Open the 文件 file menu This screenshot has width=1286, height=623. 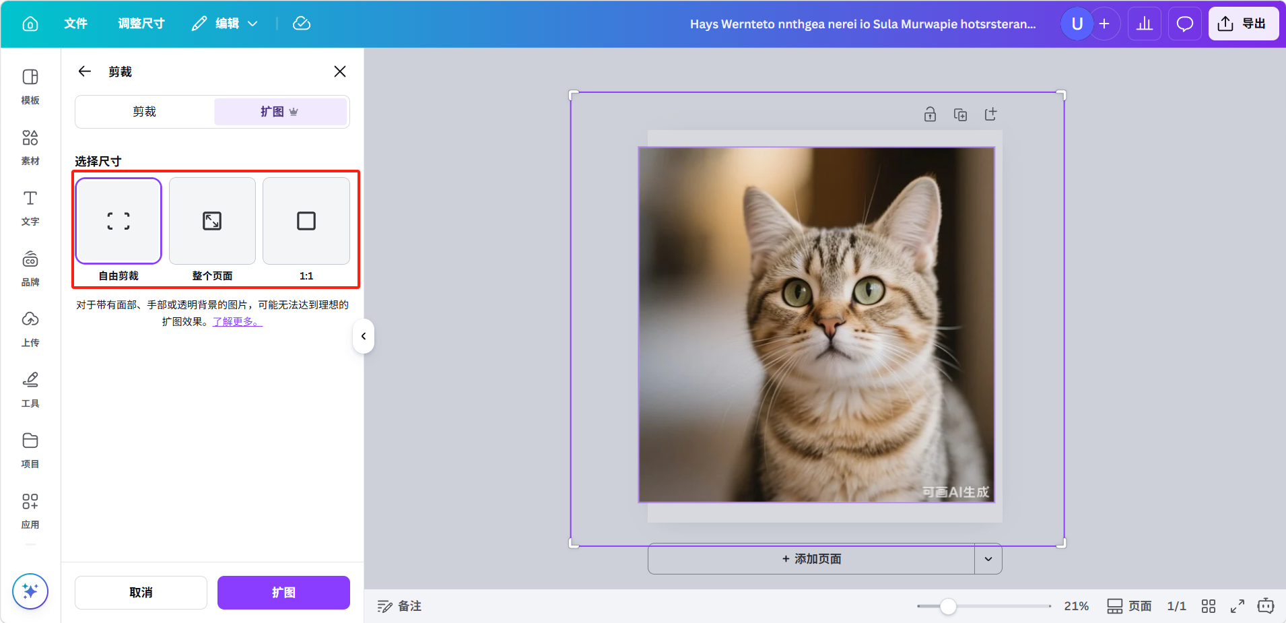[75, 24]
